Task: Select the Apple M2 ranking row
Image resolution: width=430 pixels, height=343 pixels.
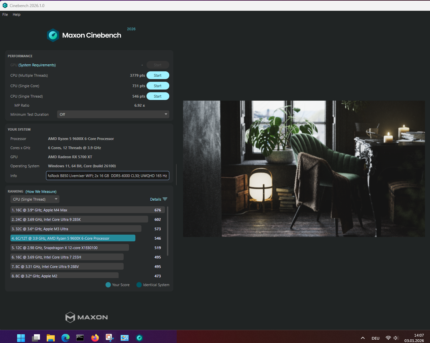Action: click(87, 276)
